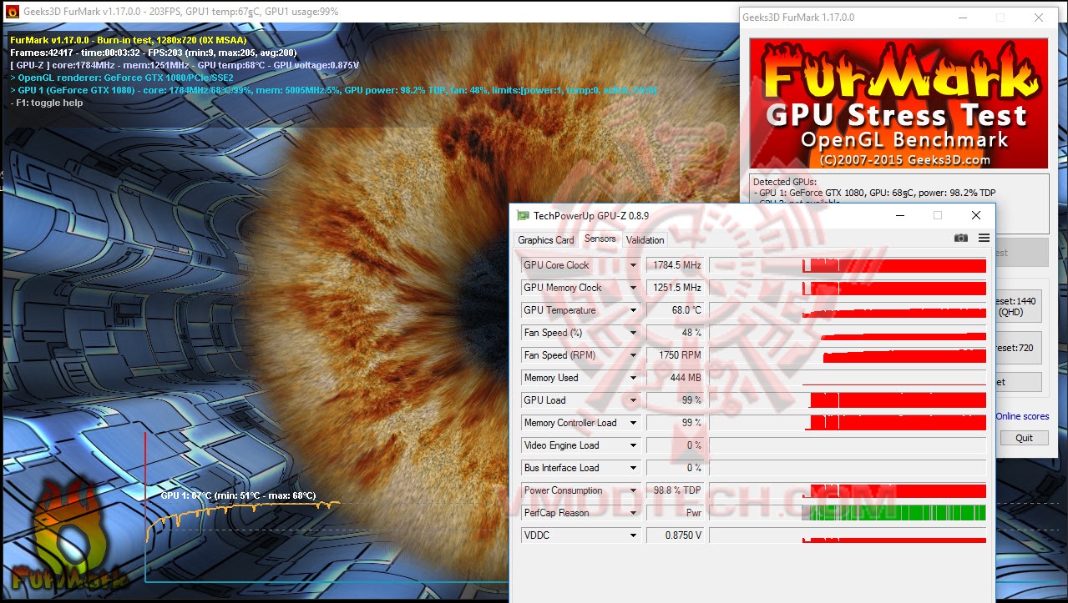
Task: Expand the GPU Load dropdown
Action: click(x=633, y=400)
